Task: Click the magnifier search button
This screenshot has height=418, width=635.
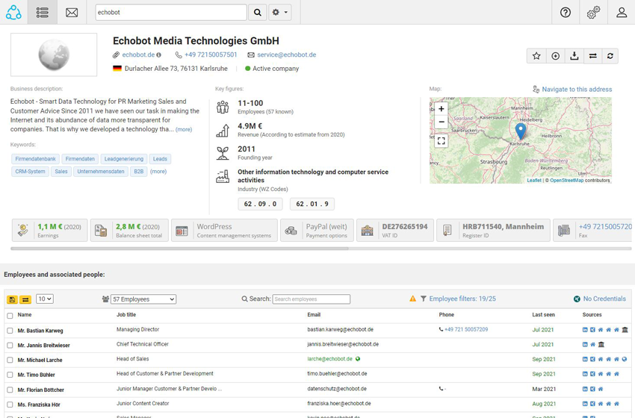Action: click(257, 12)
